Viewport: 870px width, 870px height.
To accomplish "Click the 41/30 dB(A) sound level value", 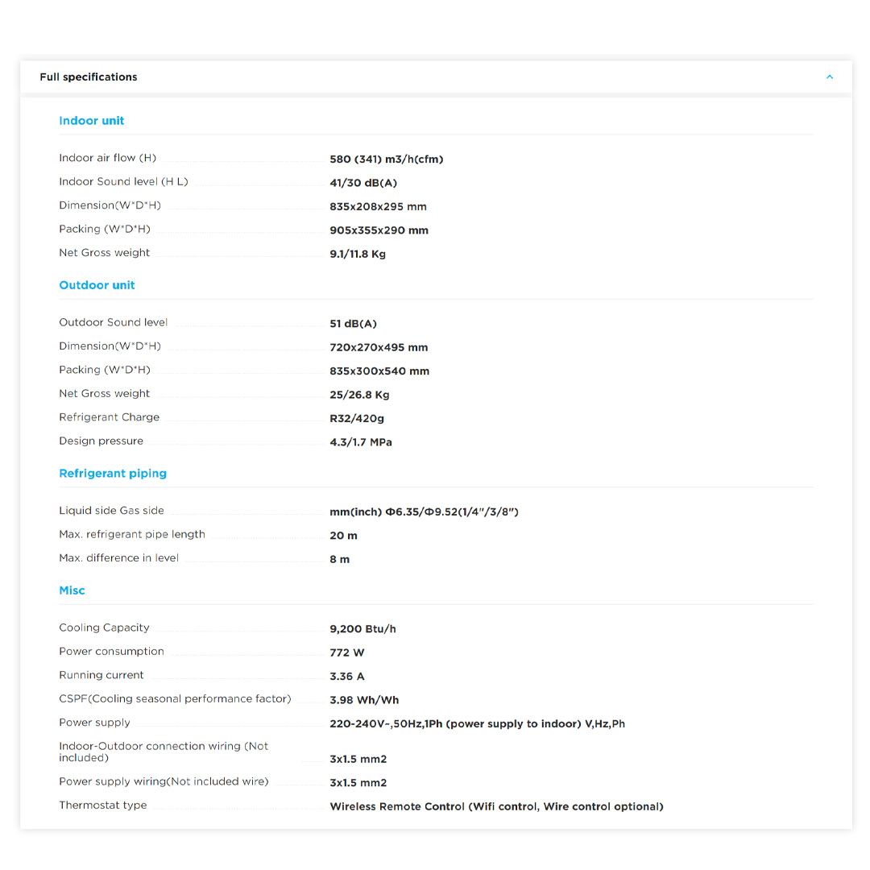I will pos(363,183).
